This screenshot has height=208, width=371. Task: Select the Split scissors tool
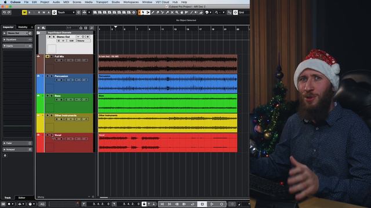[x=162, y=12]
